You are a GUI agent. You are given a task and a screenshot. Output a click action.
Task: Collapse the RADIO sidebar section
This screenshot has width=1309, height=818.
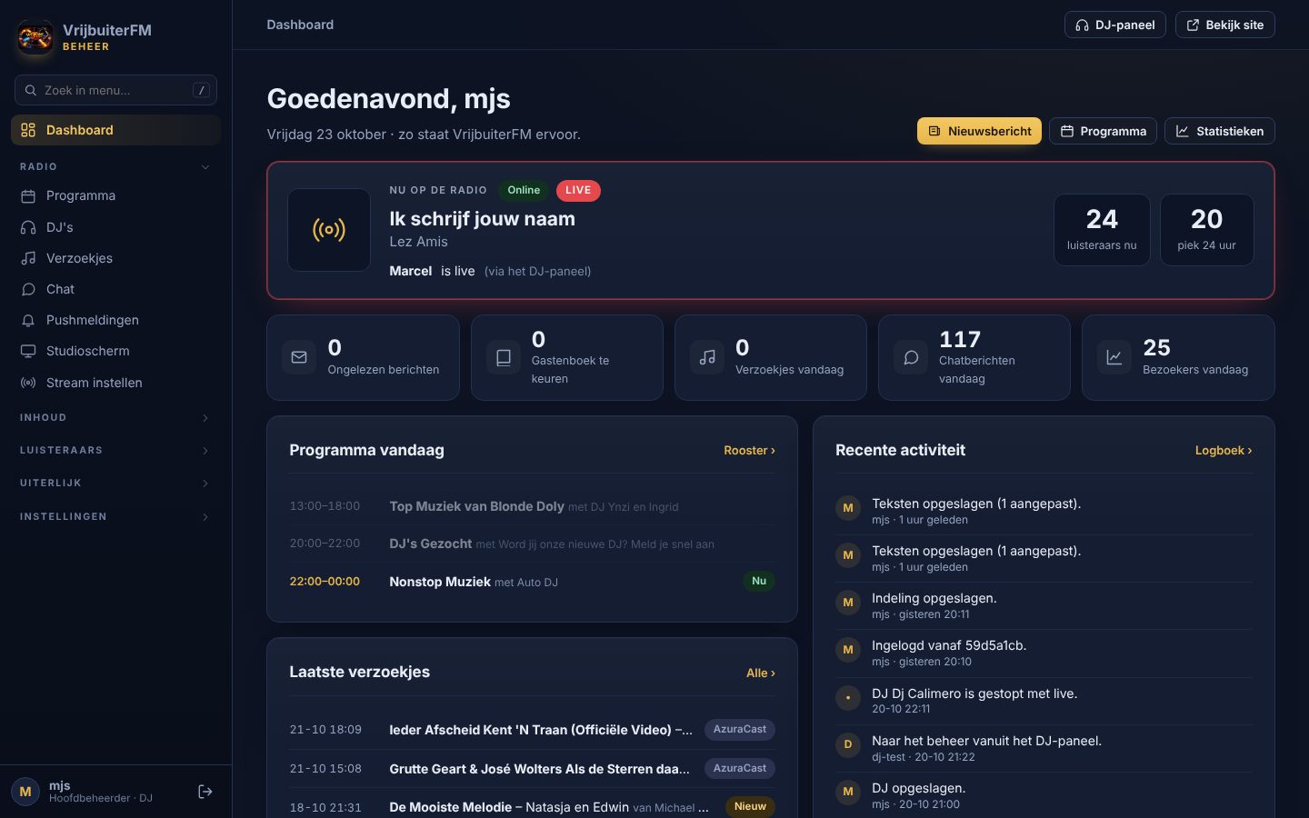[115, 166]
